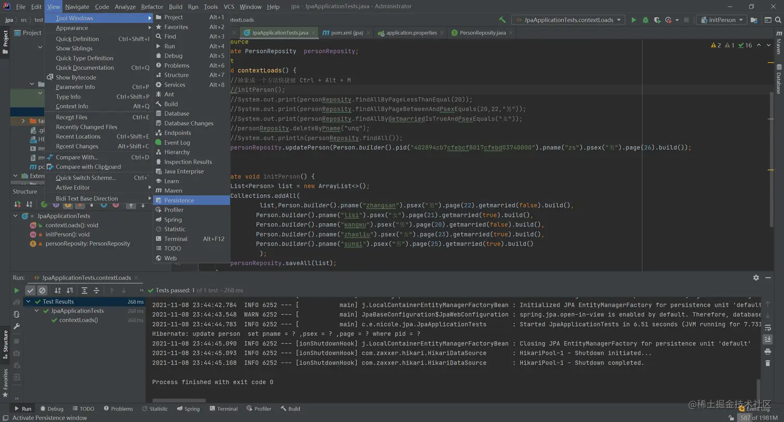Image resolution: width=784 pixels, height=422 pixels.
Task: Open the Build button in bottom tool bar
Action: click(290, 409)
